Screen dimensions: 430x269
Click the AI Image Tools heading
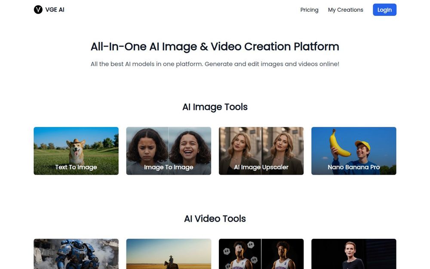(215, 107)
